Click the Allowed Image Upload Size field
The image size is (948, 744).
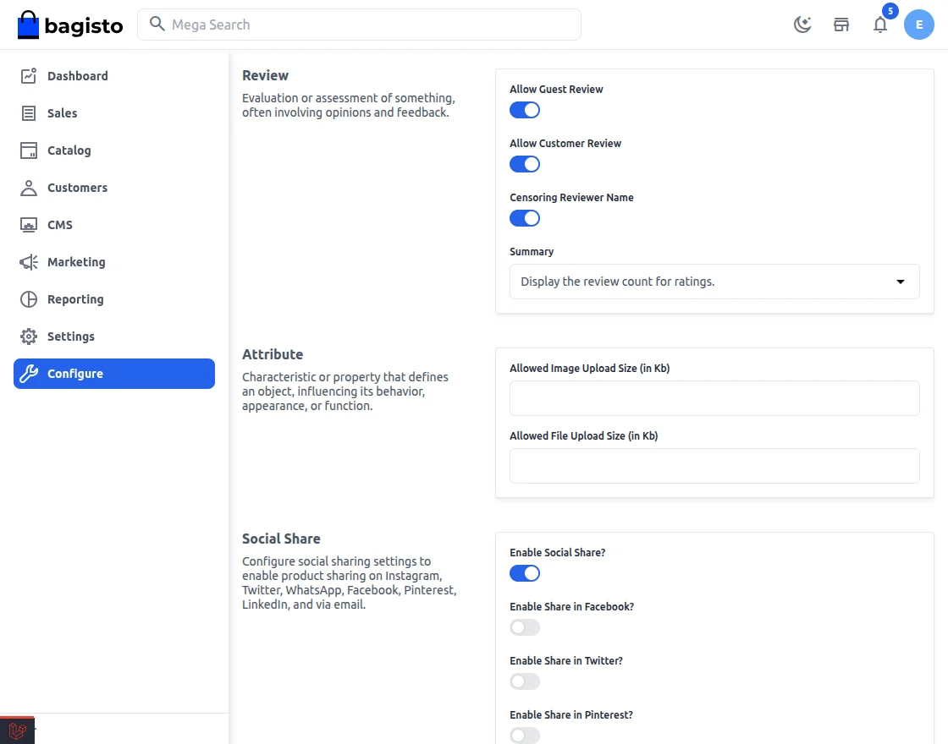(x=714, y=398)
